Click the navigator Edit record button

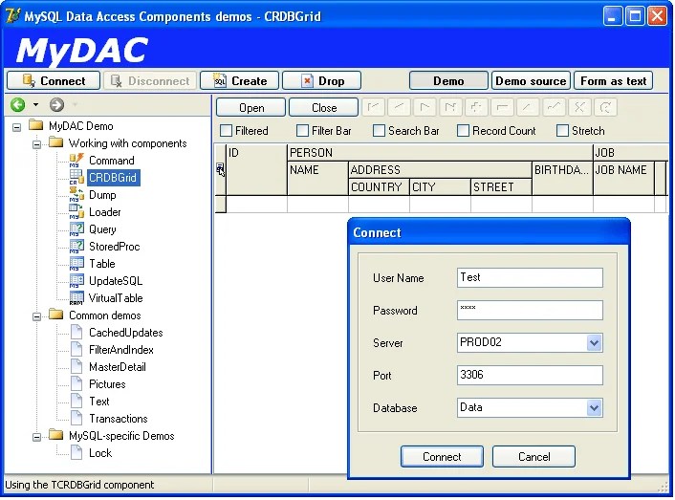tap(528, 108)
